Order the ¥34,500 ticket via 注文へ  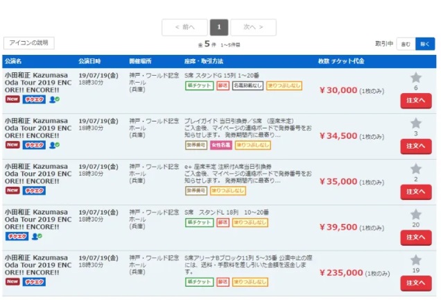pyautogui.click(x=416, y=146)
